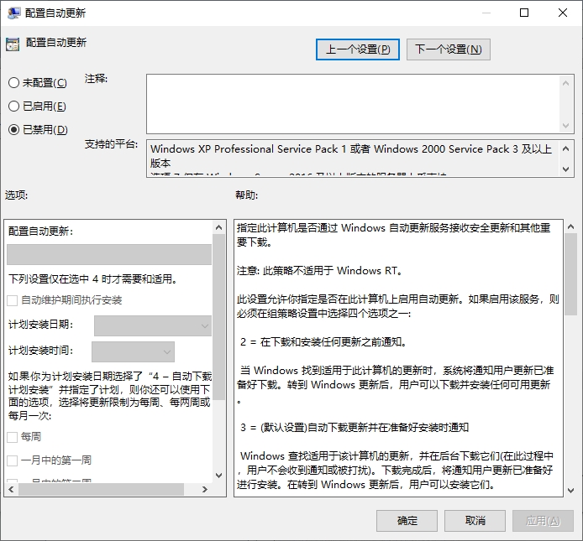Select the 已禁用(D) radio button

pos(13,129)
